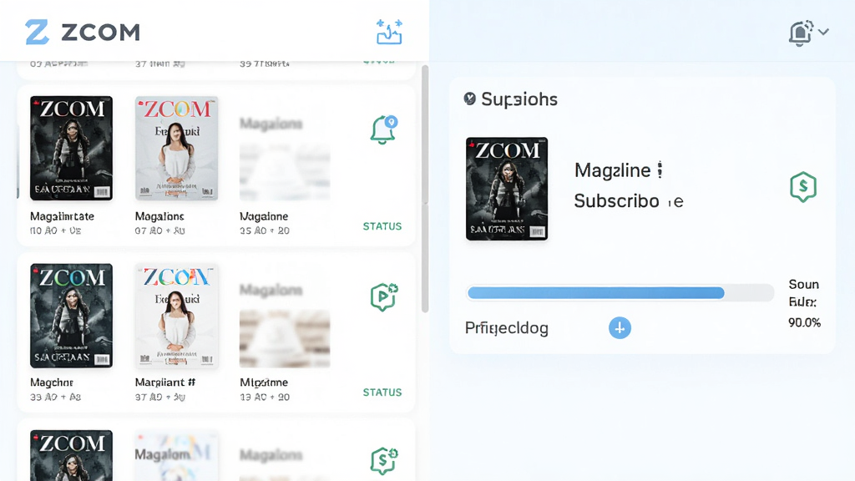Image resolution: width=855 pixels, height=481 pixels.
Task: Click the blue progress bar
Action: [620, 293]
